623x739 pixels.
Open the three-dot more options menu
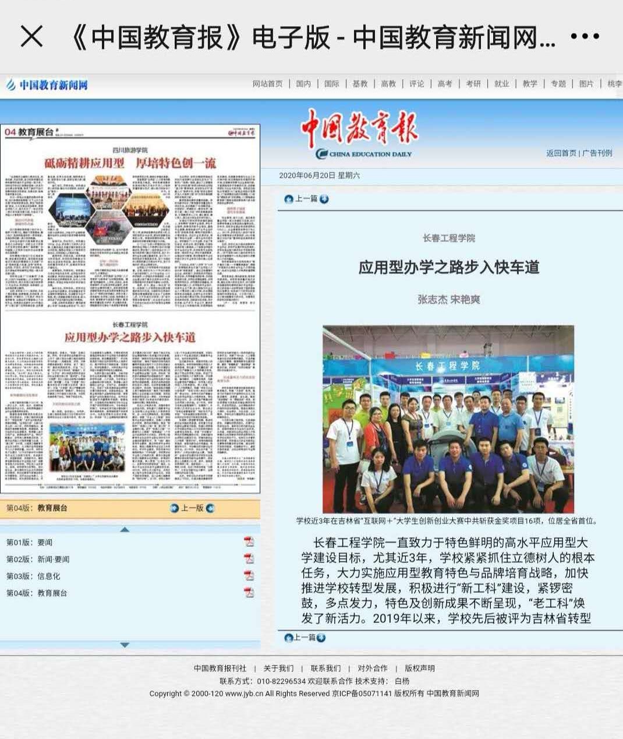coord(585,37)
